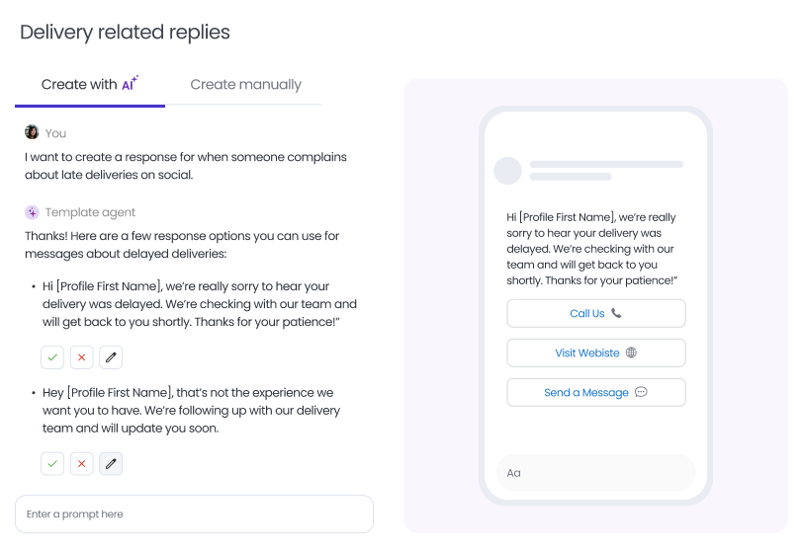Accept the first reply option with green checkmark
803x549 pixels.
[x=52, y=357]
